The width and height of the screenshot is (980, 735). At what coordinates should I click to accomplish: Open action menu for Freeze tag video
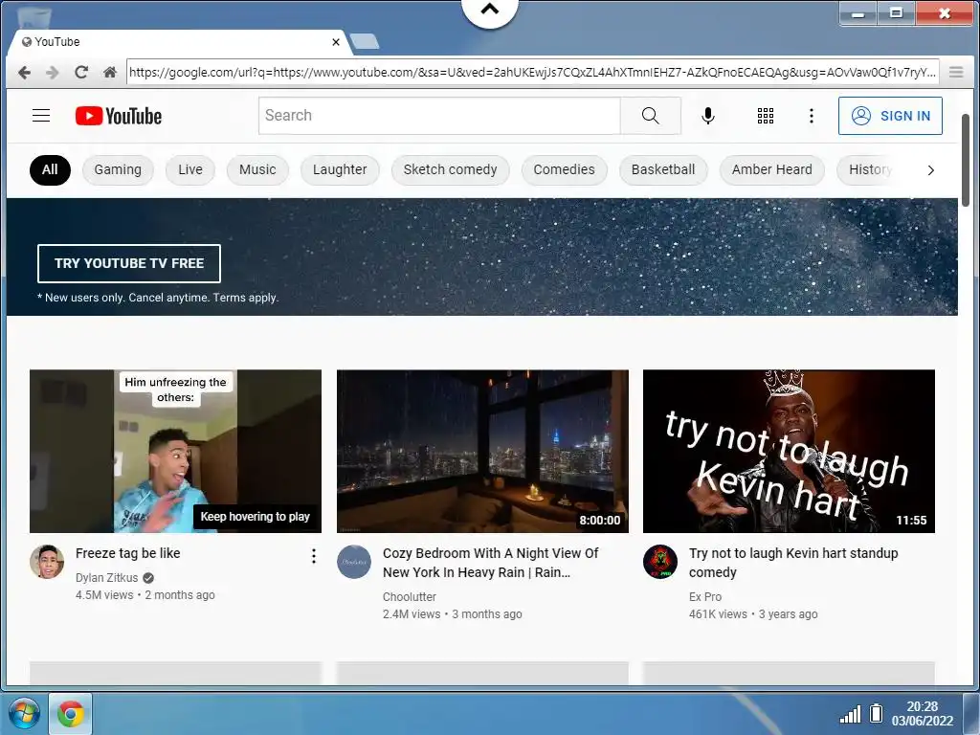click(314, 556)
